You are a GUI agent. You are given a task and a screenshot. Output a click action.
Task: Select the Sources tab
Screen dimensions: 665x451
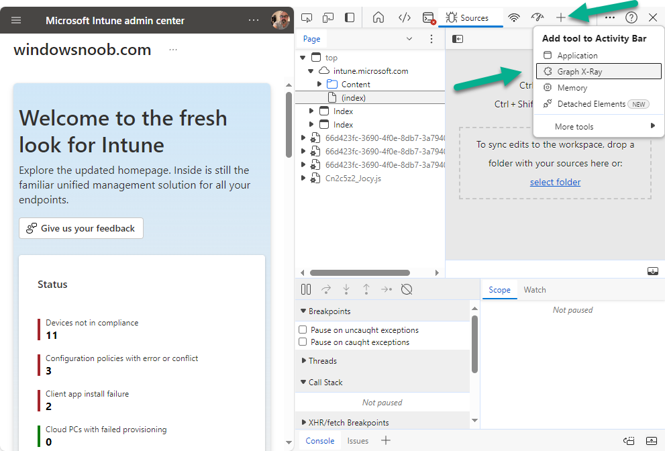point(470,18)
